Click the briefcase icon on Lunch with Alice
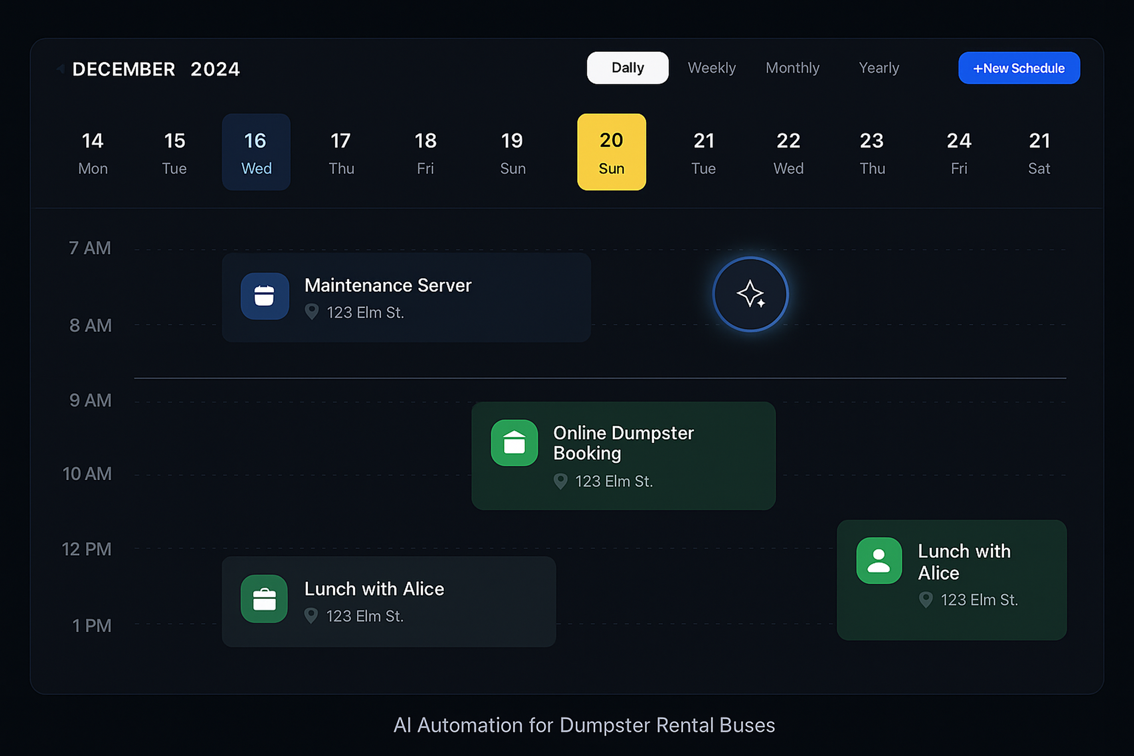This screenshot has width=1134, height=756. click(264, 599)
